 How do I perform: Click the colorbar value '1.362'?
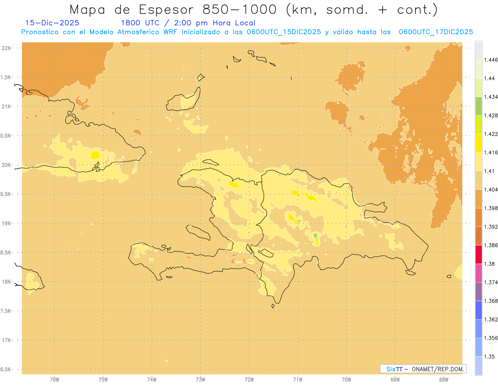coord(491,319)
